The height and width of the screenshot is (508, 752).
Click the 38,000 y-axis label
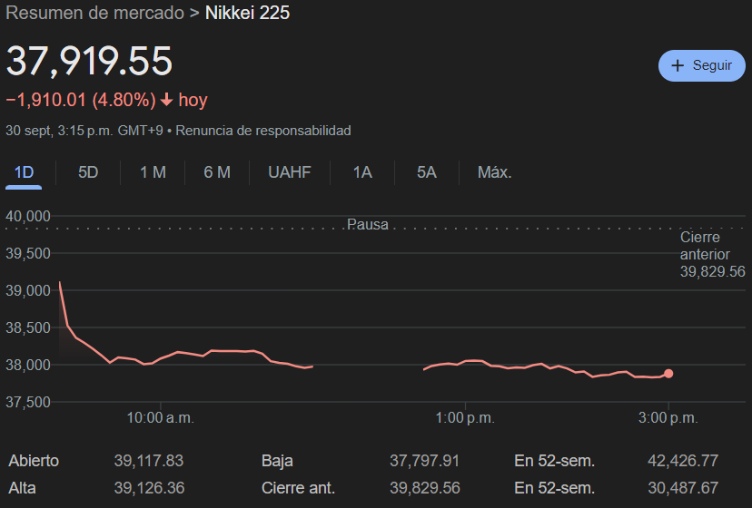click(x=28, y=365)
